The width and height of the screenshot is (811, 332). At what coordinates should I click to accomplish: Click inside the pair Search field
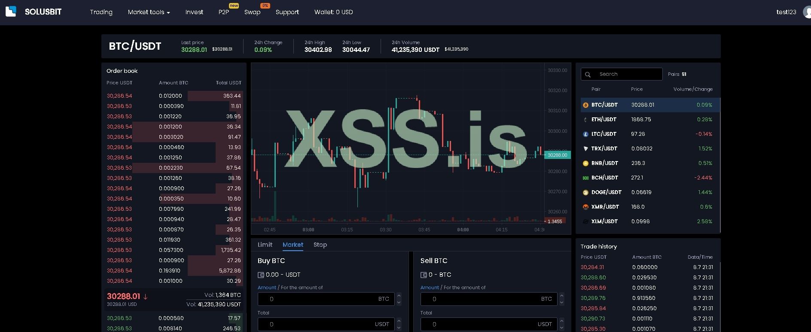(622, 74)
